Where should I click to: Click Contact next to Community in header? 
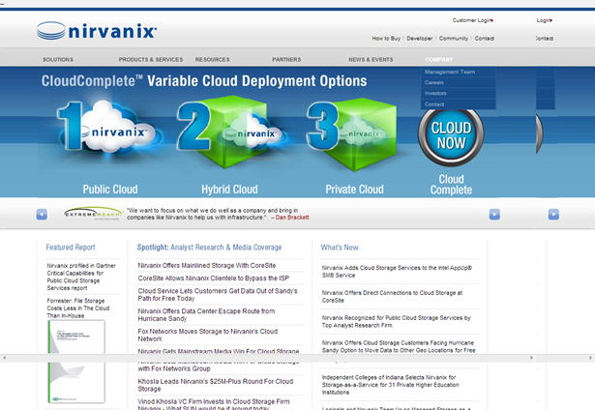484,39
